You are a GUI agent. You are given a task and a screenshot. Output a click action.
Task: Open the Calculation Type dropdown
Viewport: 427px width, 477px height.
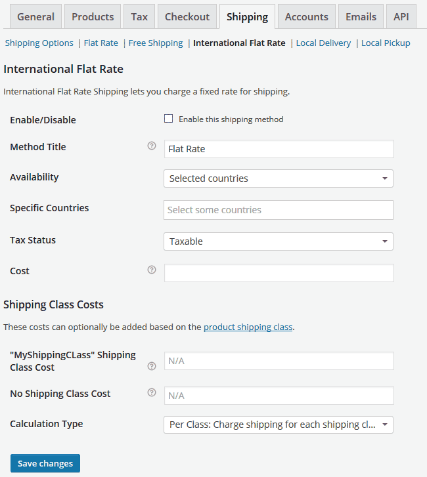pyautogui.click(x=279, y=425)
